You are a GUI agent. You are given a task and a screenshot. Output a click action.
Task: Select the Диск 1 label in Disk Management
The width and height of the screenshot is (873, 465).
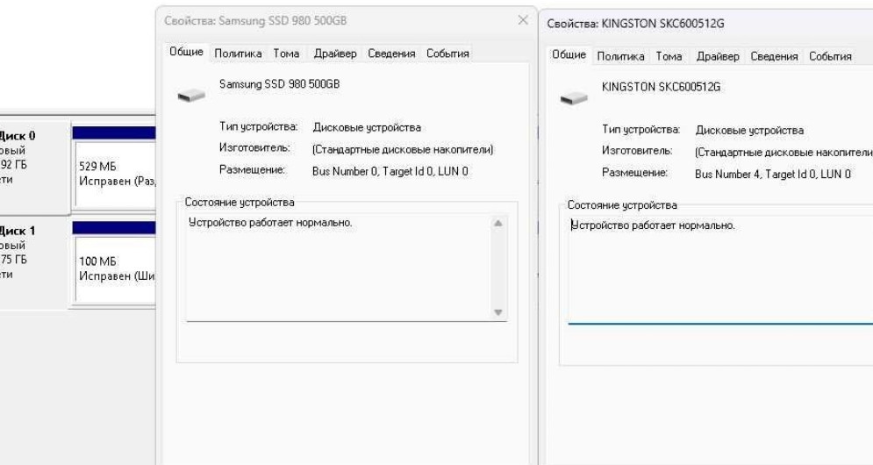[x=18, y=231]
